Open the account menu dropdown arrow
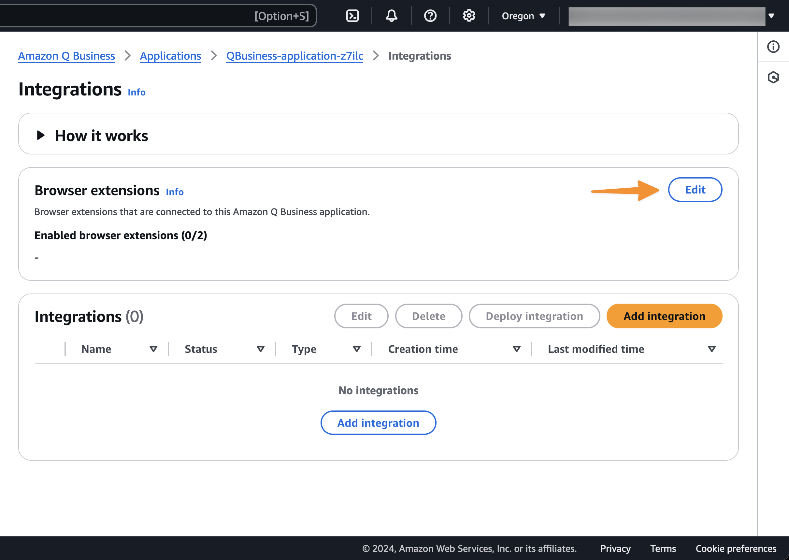789x560 pixels. pos(771,16)
